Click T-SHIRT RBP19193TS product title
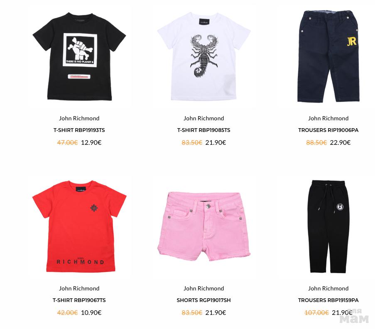The height and width of the screenshot is (329, 375). pos(79,130)
